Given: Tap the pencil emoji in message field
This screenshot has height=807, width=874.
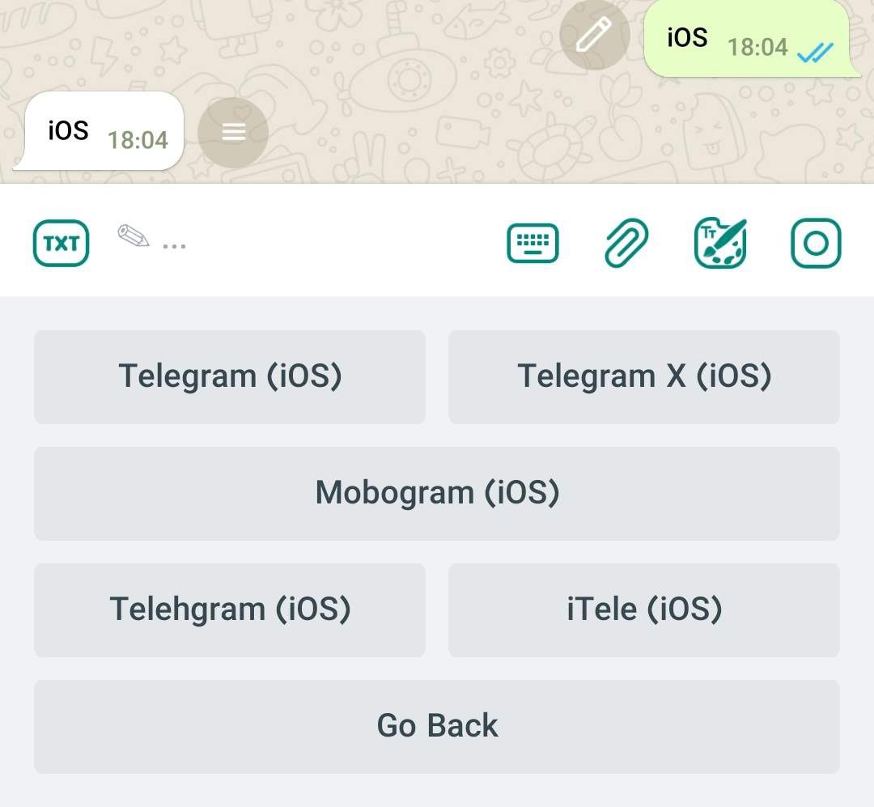Looking at the screenshot, I should 134,236.
